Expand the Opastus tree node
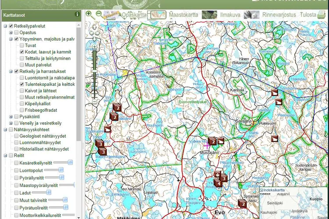The height and width of the screenshot is (219, 329). pyautogui.click(x=11, y=33)
